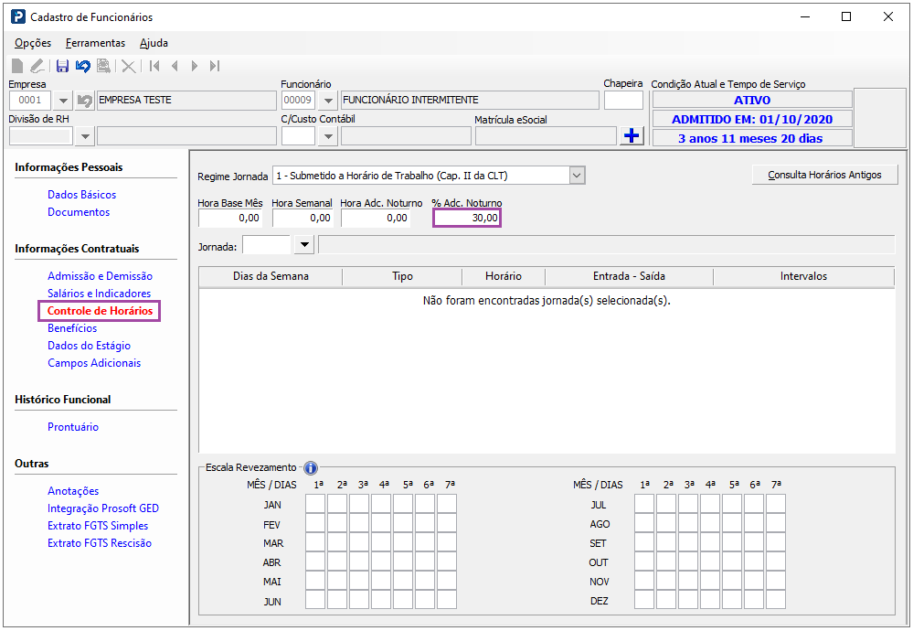Click the JUL 1ª day cell in Escala Revezamento
The image size is (913, 631).
[x=644, y=504]
